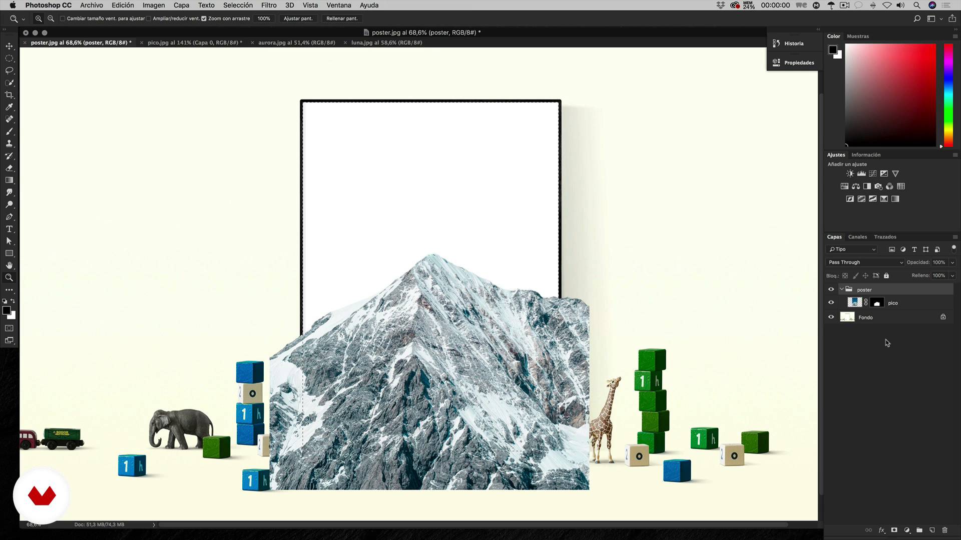
Task: Click the delete layer trash icon
Action: (x=945, y=530)
